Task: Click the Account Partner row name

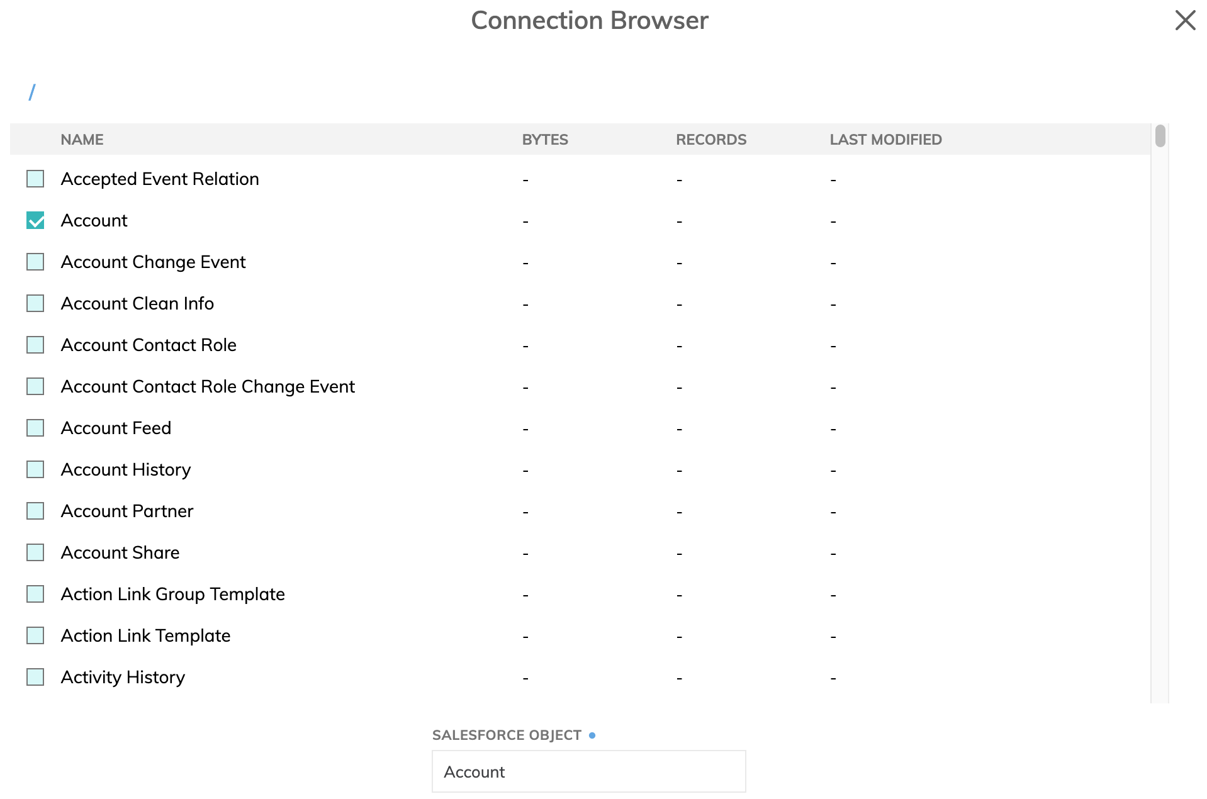Action: (x=127, y=511)
